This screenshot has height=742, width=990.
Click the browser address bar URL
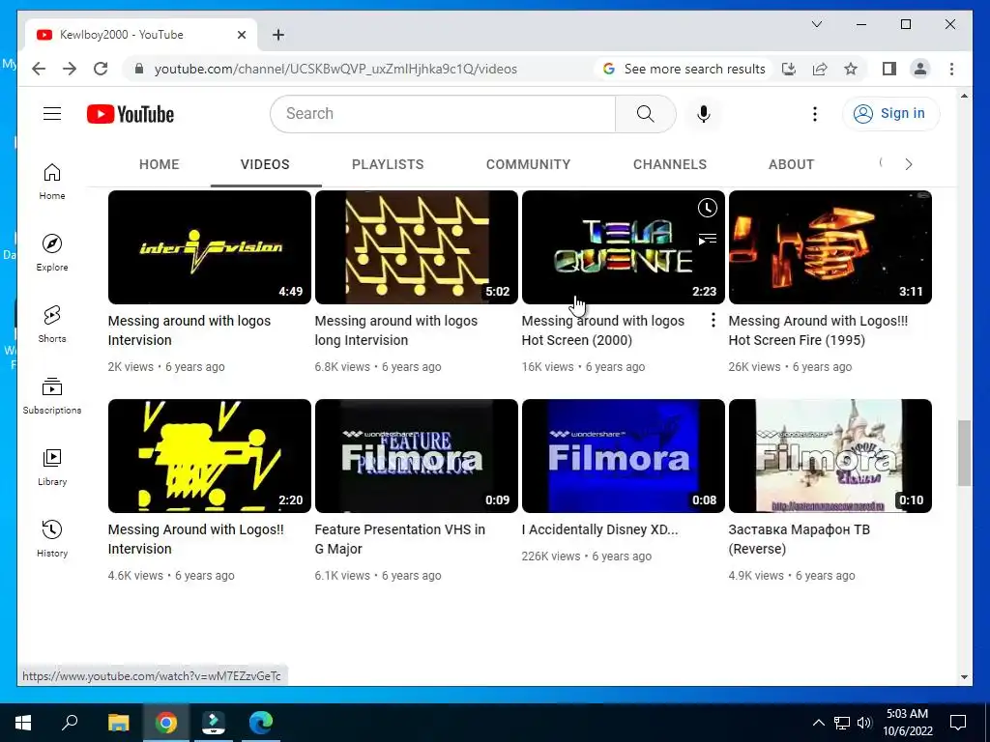pyautogui.click(x=335, y=69)
